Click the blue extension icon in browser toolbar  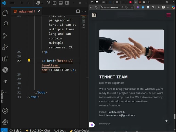coord(143,7)
